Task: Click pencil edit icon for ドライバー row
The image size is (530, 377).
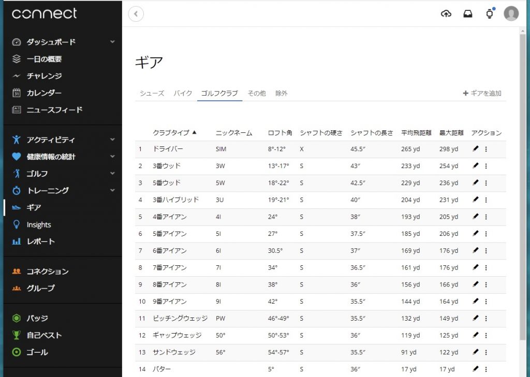Action: 476,149
